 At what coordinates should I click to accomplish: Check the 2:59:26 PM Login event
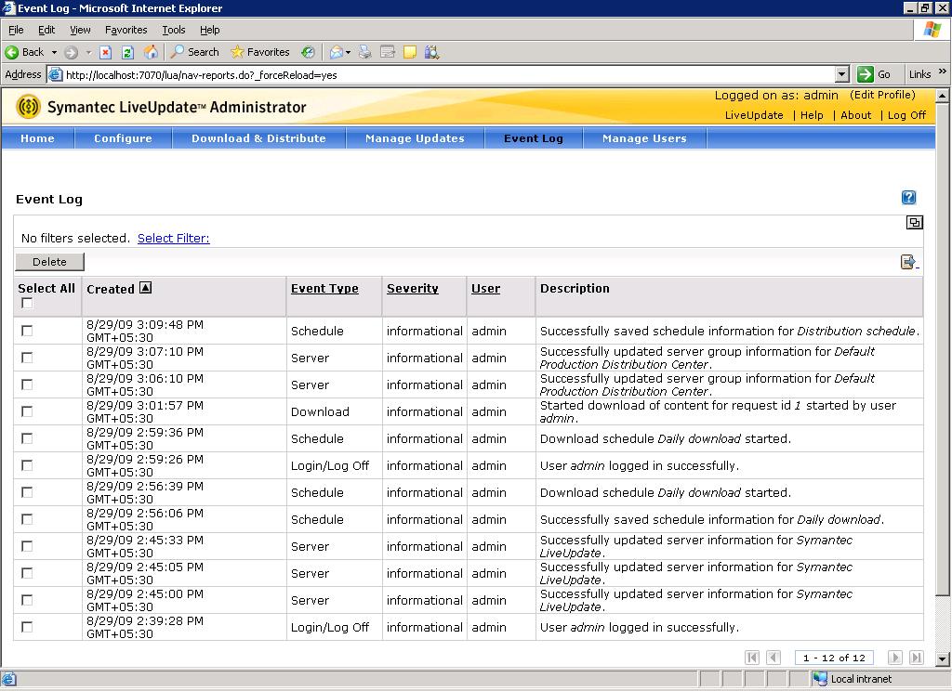click(27, 465)
